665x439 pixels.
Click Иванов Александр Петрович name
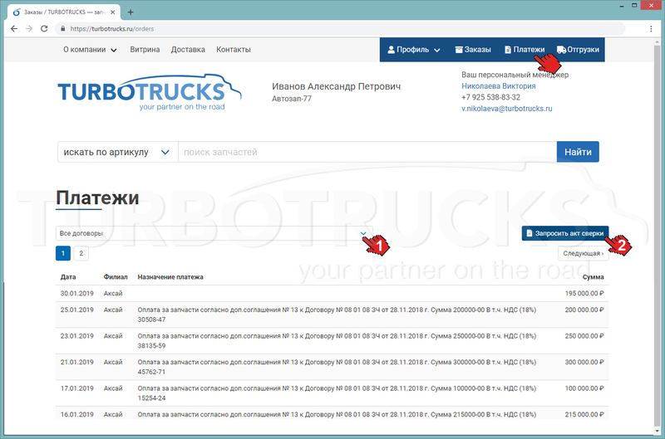pos(336,86)
